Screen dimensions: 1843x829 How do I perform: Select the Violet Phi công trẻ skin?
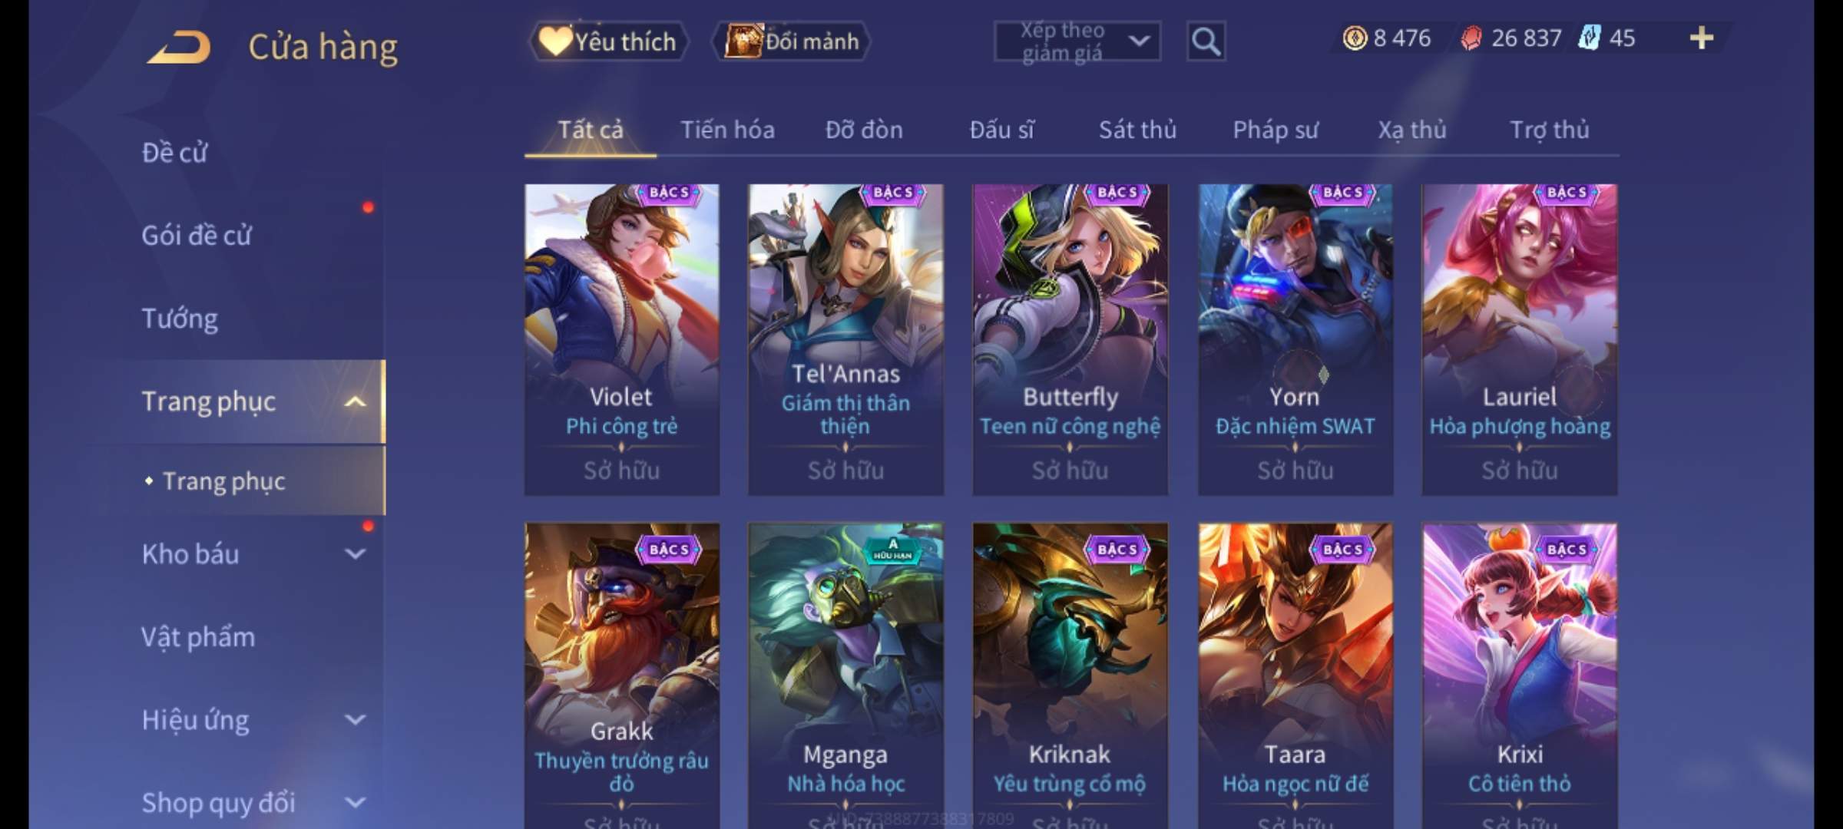pos(622,339)
